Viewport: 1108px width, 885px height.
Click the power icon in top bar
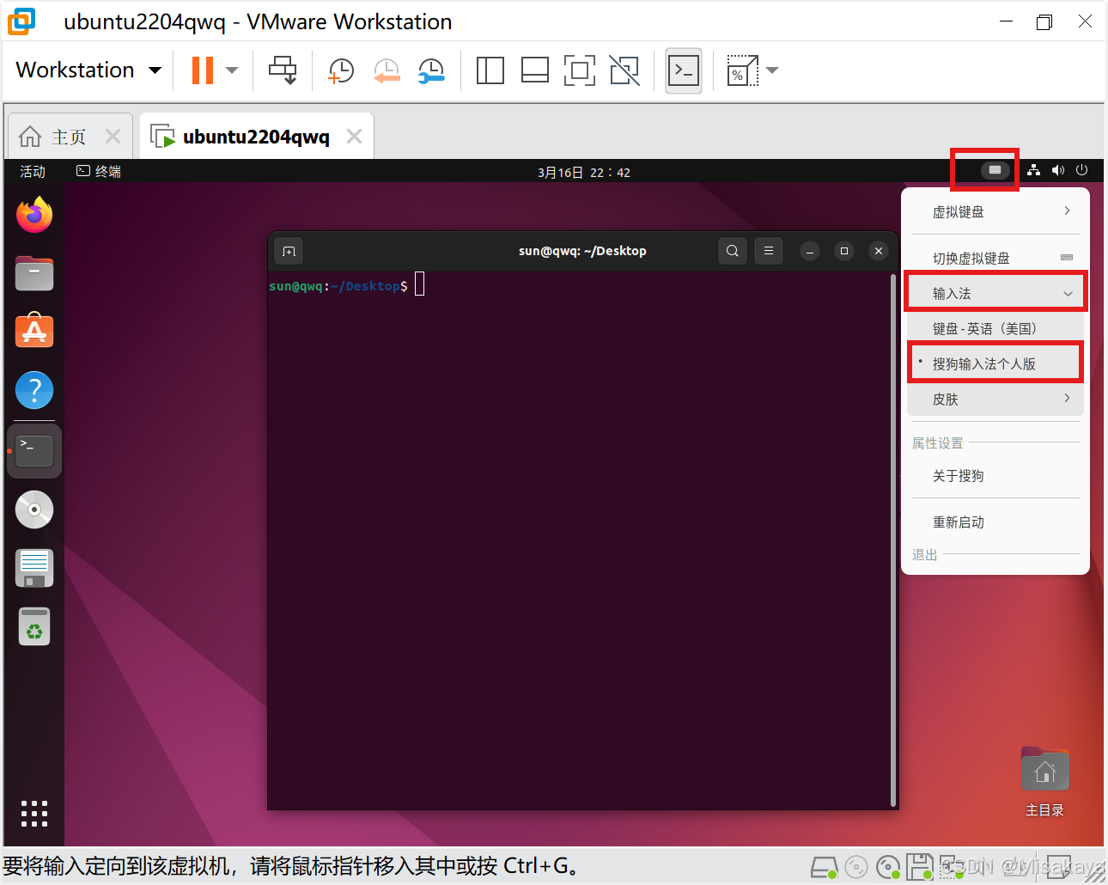1082,170
